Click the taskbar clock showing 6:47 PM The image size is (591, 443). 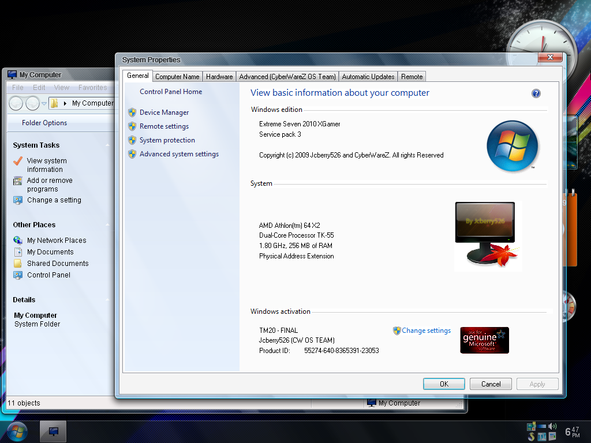572,431
